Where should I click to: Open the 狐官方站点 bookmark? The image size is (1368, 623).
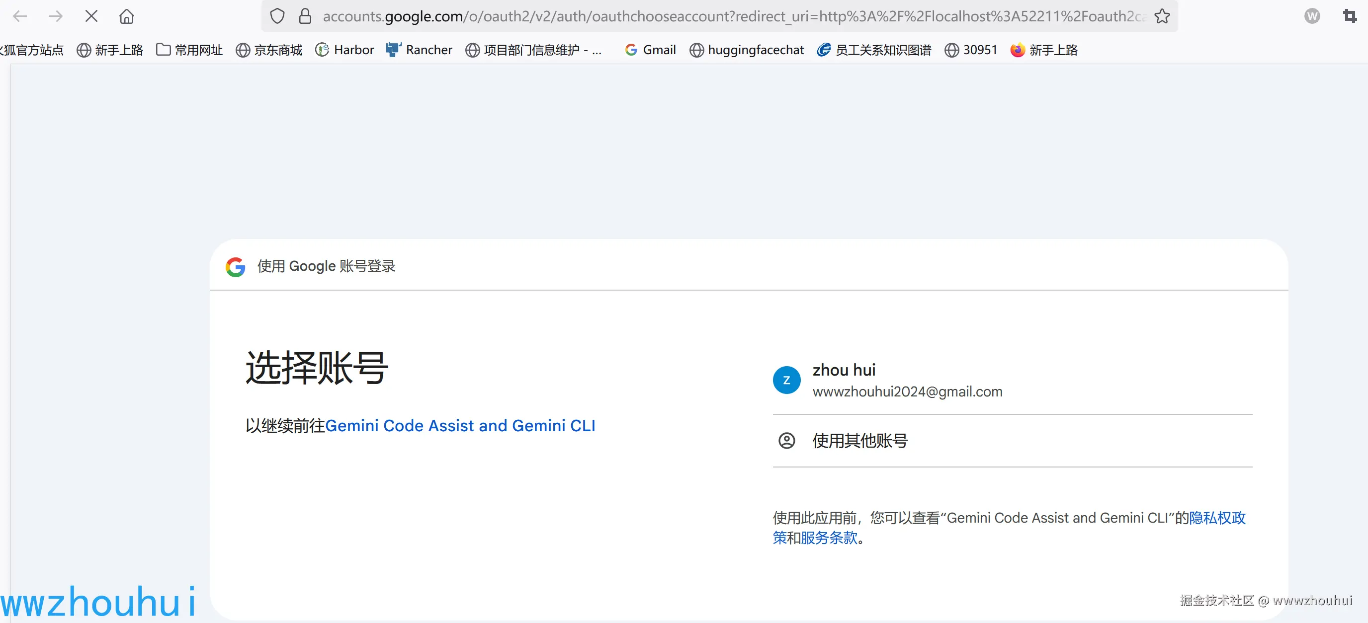tap(32, 50)
